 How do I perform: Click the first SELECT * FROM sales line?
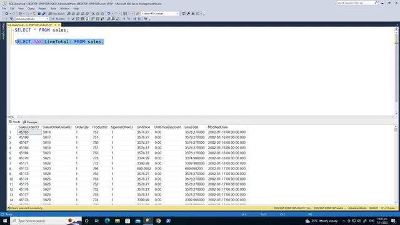pyautogui.click(x=42, y=30)
